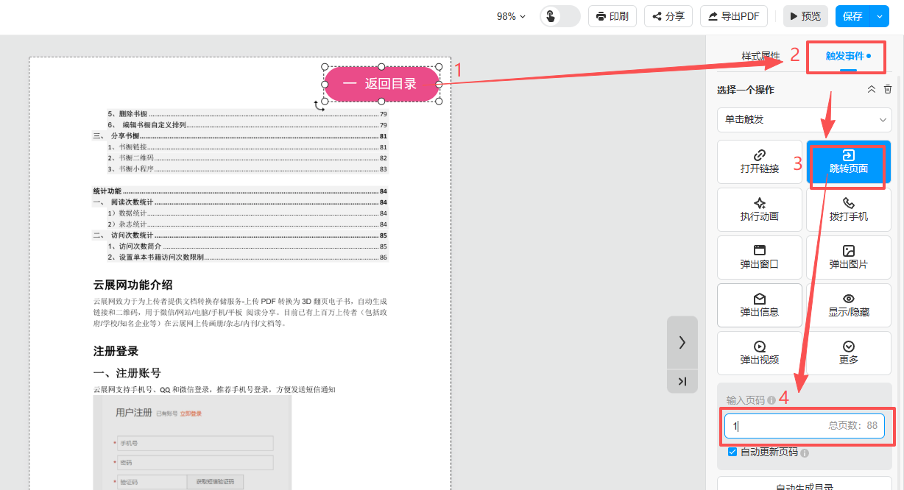Choose the 执行动画 animation action
Image resolution: width=904 pixels, height=490 pixels.
click(759, 210)
